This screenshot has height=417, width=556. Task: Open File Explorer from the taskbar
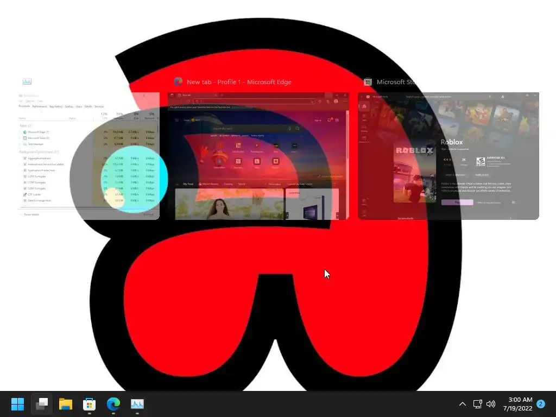[x=66, y=404]
